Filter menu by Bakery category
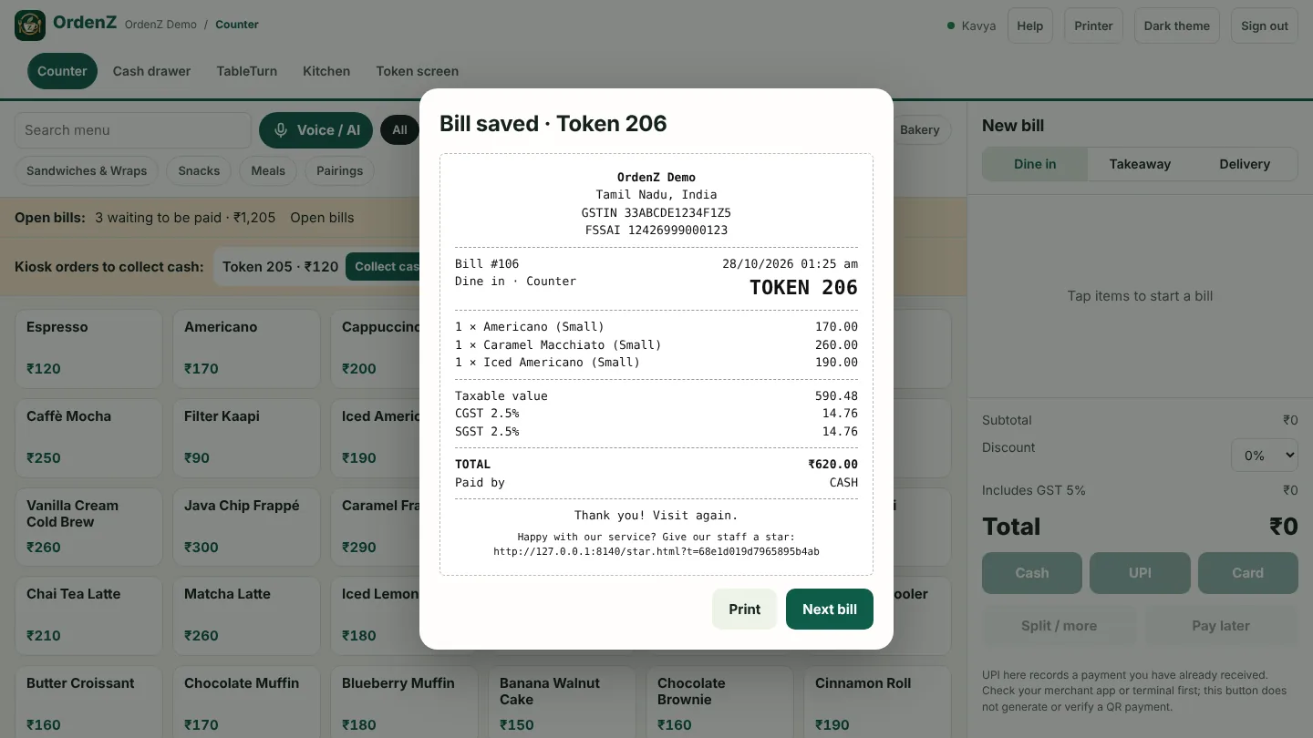The image size is (1313, 738). pyautogui.click(x=919, y=130)
